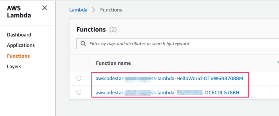The image size is (279, 116).
Task: Sort by Function name column header
Action: (113, 63)
